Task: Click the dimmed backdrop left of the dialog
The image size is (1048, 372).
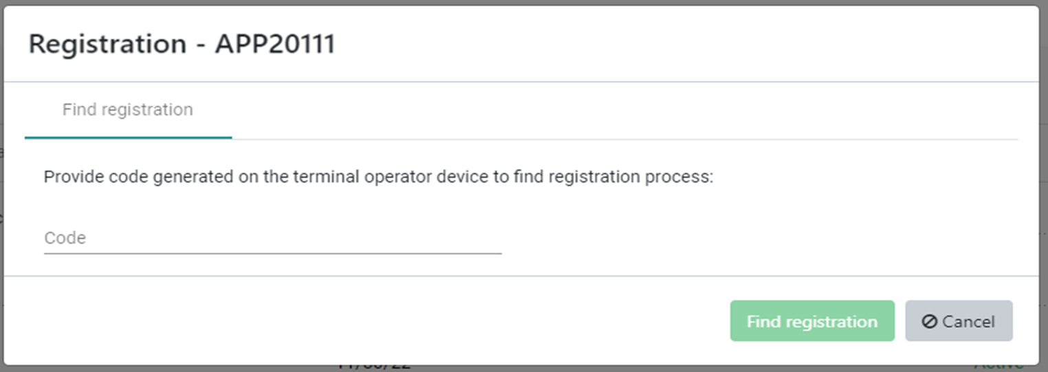Action: click(1, 206)
